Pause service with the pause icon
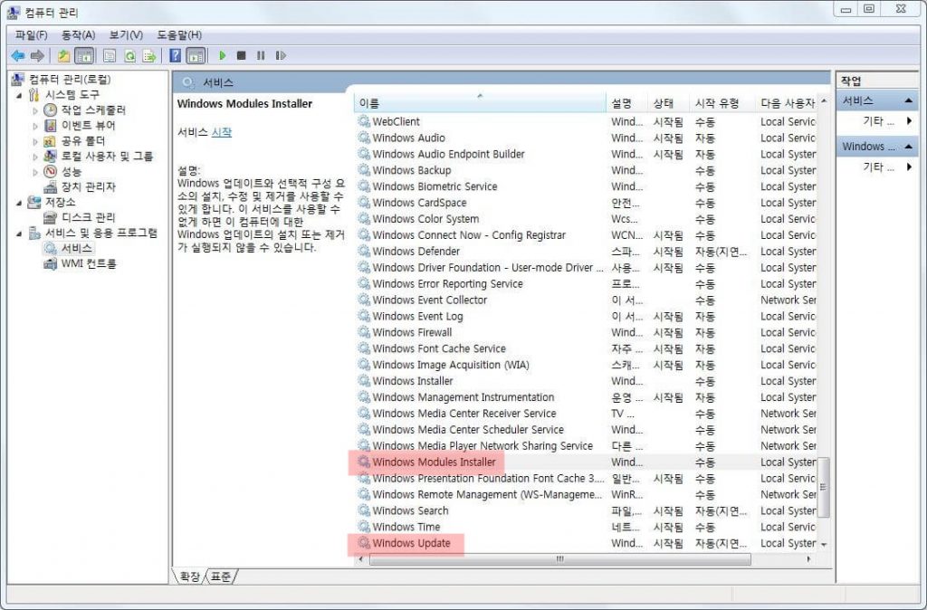 (x=261, y=55)
